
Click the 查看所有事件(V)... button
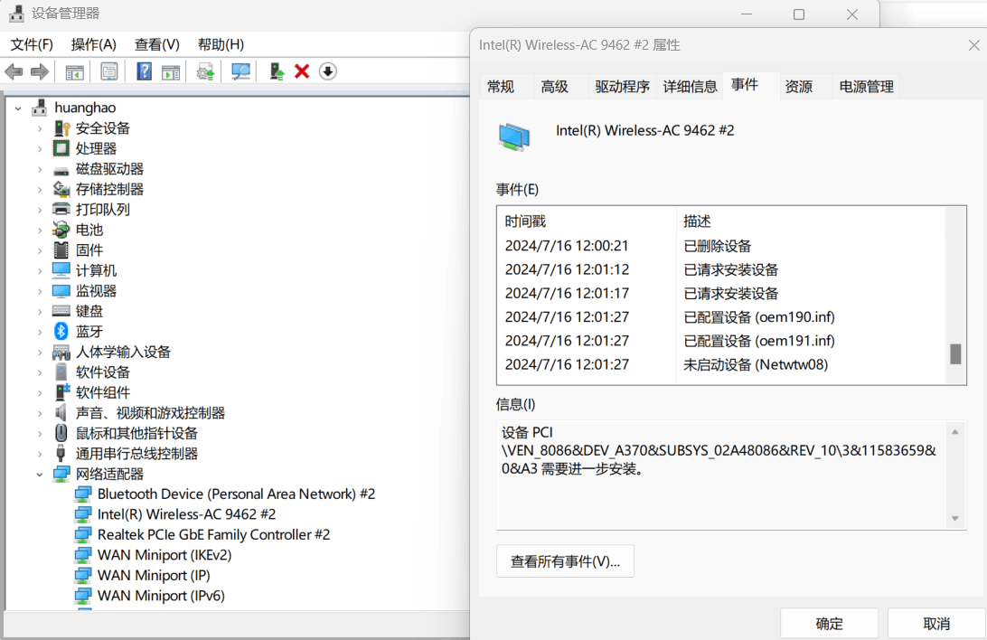(565, 561)
